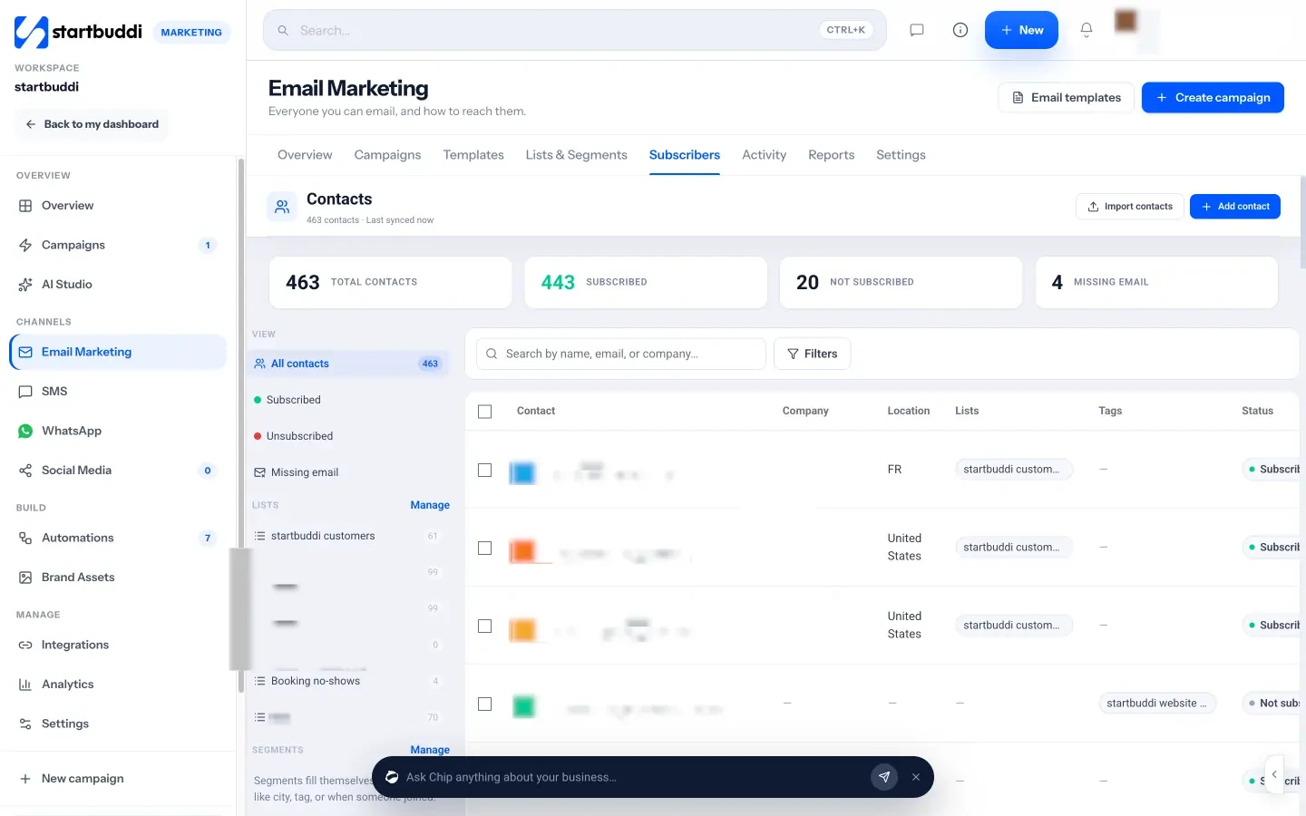Filter view by Subscribed contacts
The height and width of the screenshot is (816, 1306).
click(x=349, y=400)
